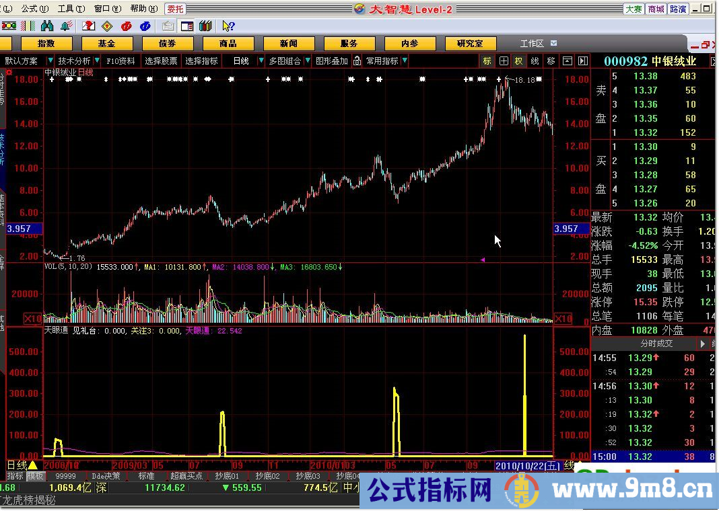Click the binoculars search icon in toolbar
Image resolution: width=719 pixels, height=511 pixels.
[47, 26]
